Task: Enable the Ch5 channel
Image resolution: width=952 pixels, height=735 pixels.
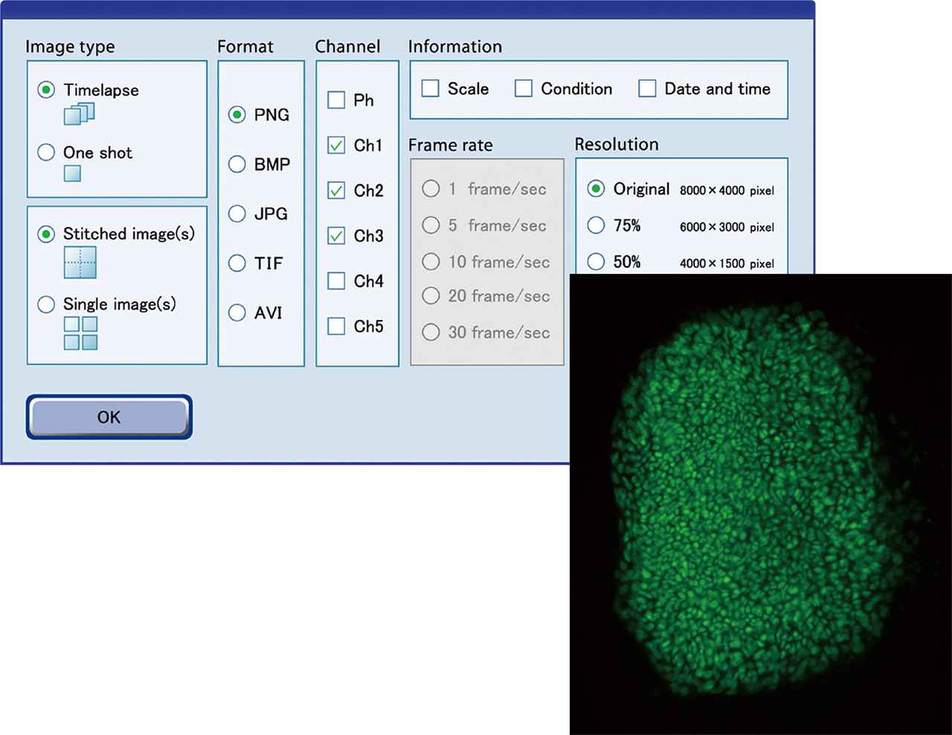Action: [x=336, y=327]
